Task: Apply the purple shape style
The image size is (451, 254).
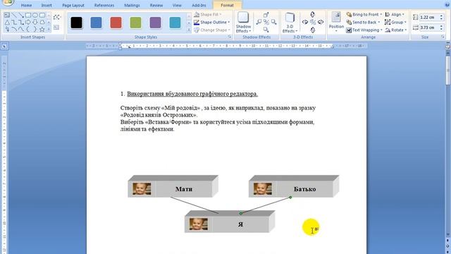Action: (x=155, y=23)
